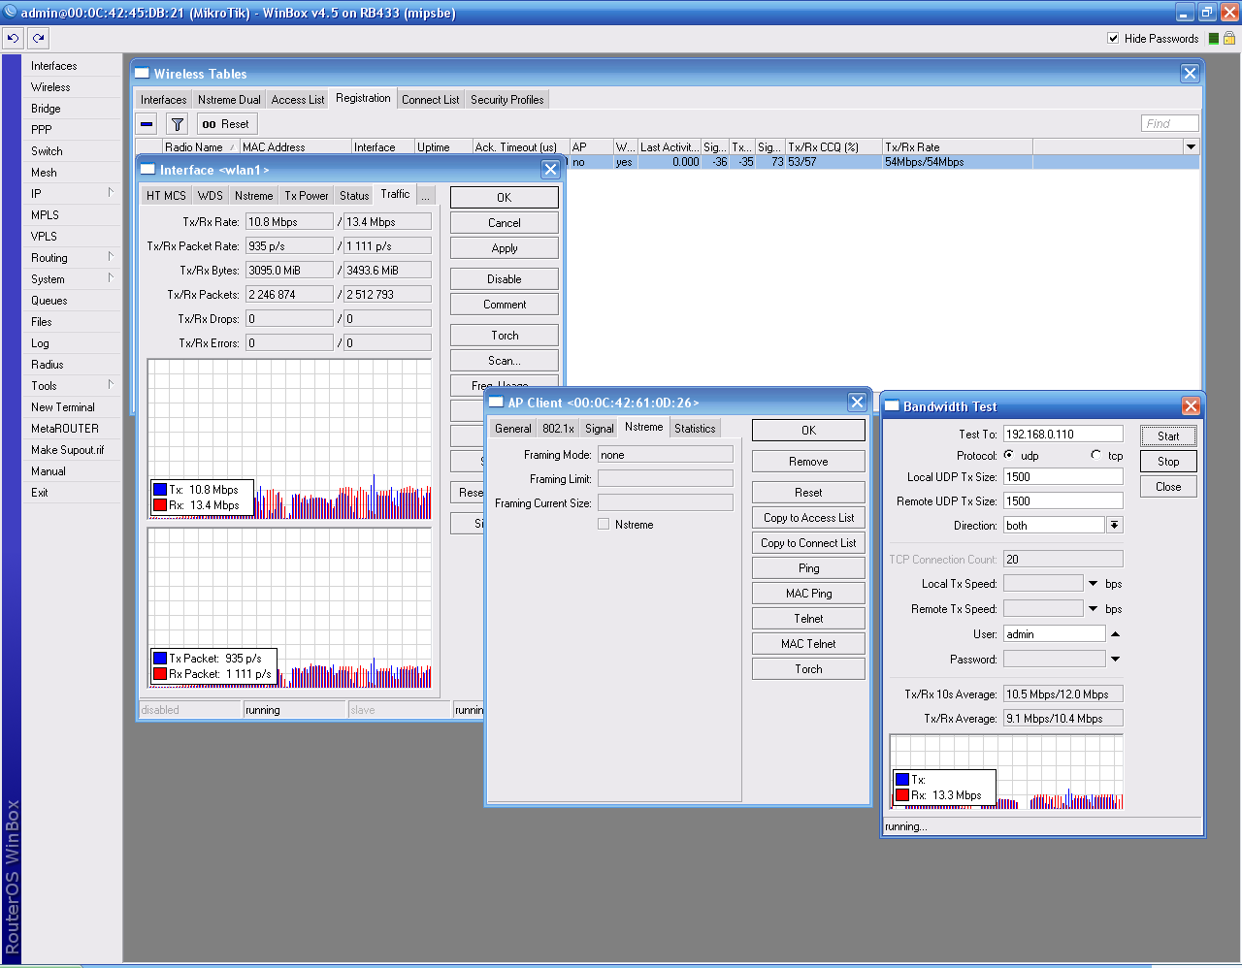1242x968 pixels.
Task: Click the filter funnel icon
Action: [x=177, y=124]
